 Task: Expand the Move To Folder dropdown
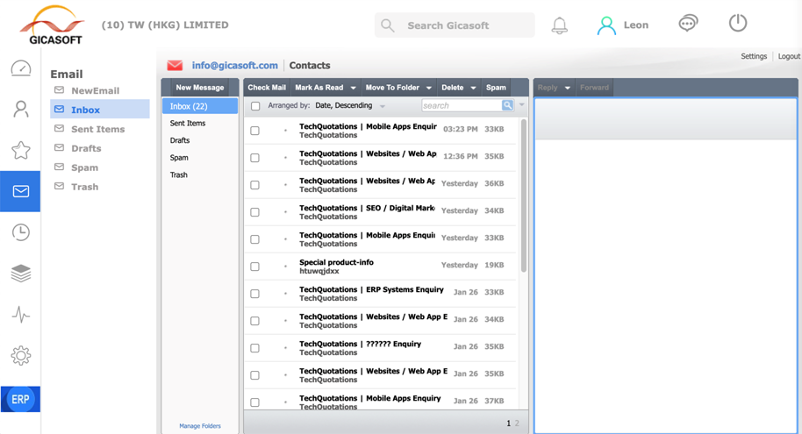tap(428, 88)
